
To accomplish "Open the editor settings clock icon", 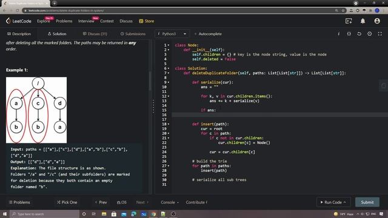I will (369, 34).
